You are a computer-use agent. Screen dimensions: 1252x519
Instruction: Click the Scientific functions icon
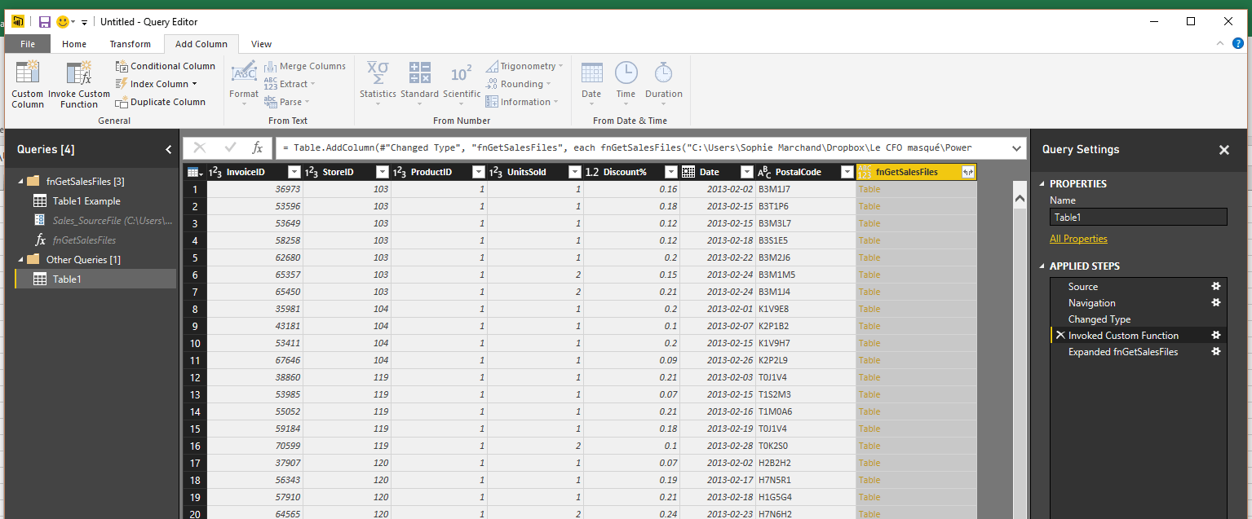[462, 74]
